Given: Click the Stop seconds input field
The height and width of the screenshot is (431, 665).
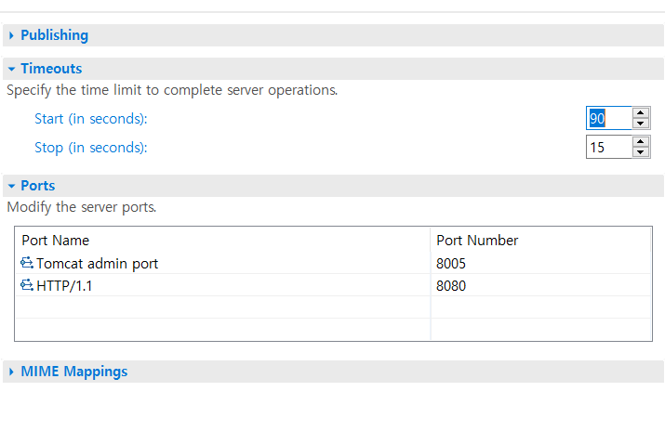Looking at the screenshot, I should click(x=608, y=147).
